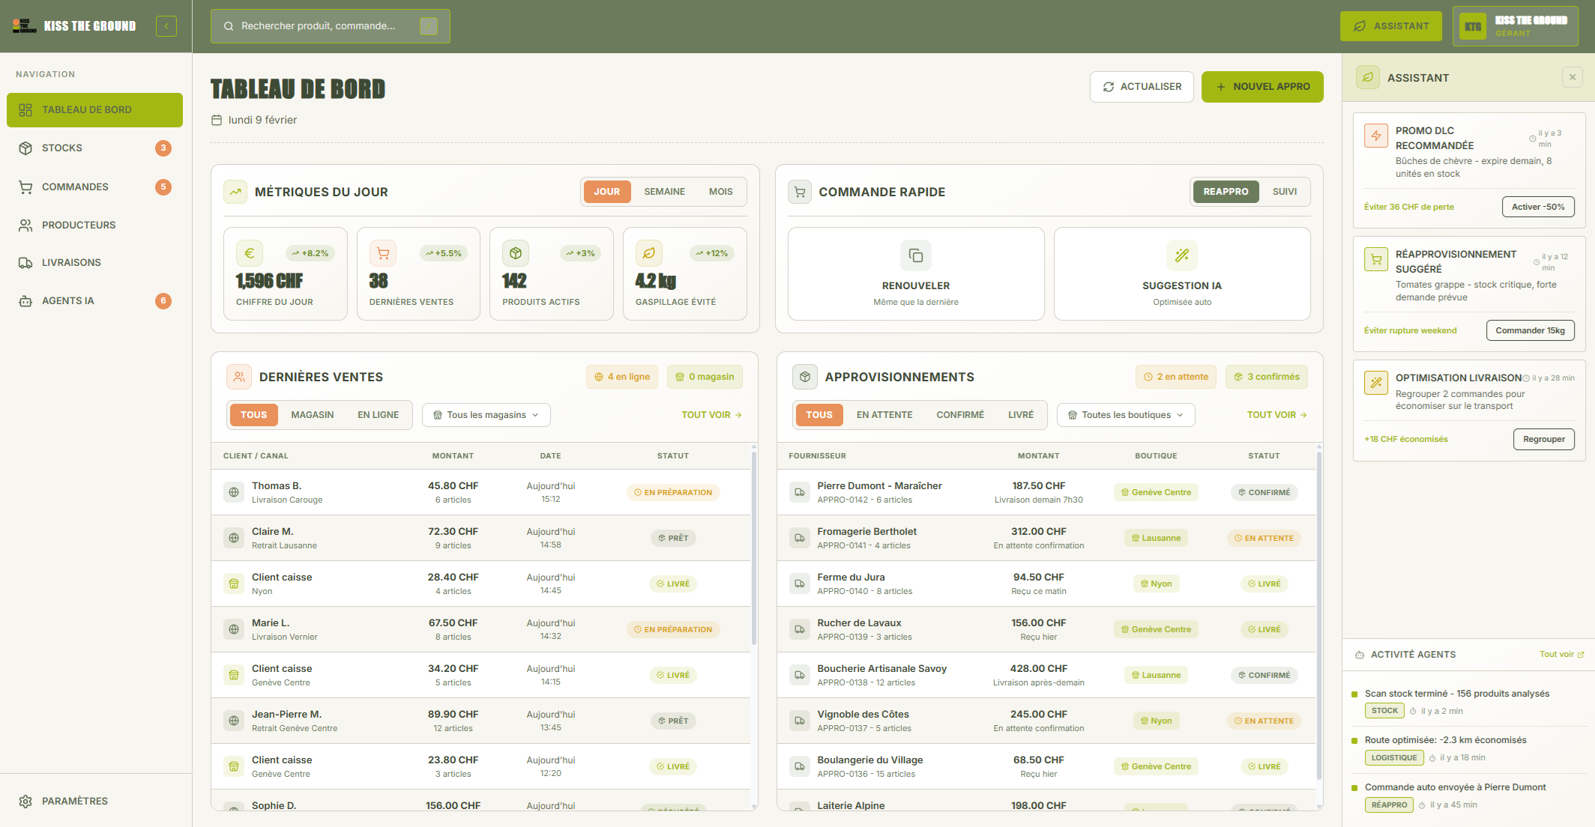Click the Stocks box icon in sidebar
The width and height of the screenshot is (1595, 827).
[x=25, y=148]
